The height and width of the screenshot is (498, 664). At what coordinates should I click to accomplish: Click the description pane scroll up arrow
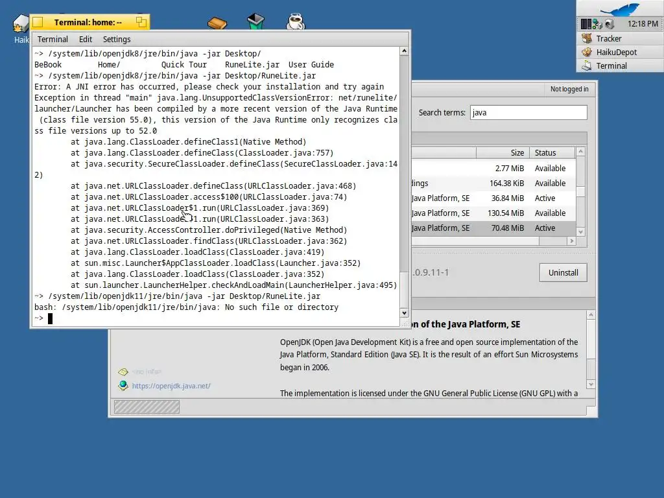pyautogui.click(x=591, y=314)
